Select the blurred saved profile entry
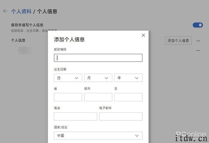209x143 pixels. point(25,50)
